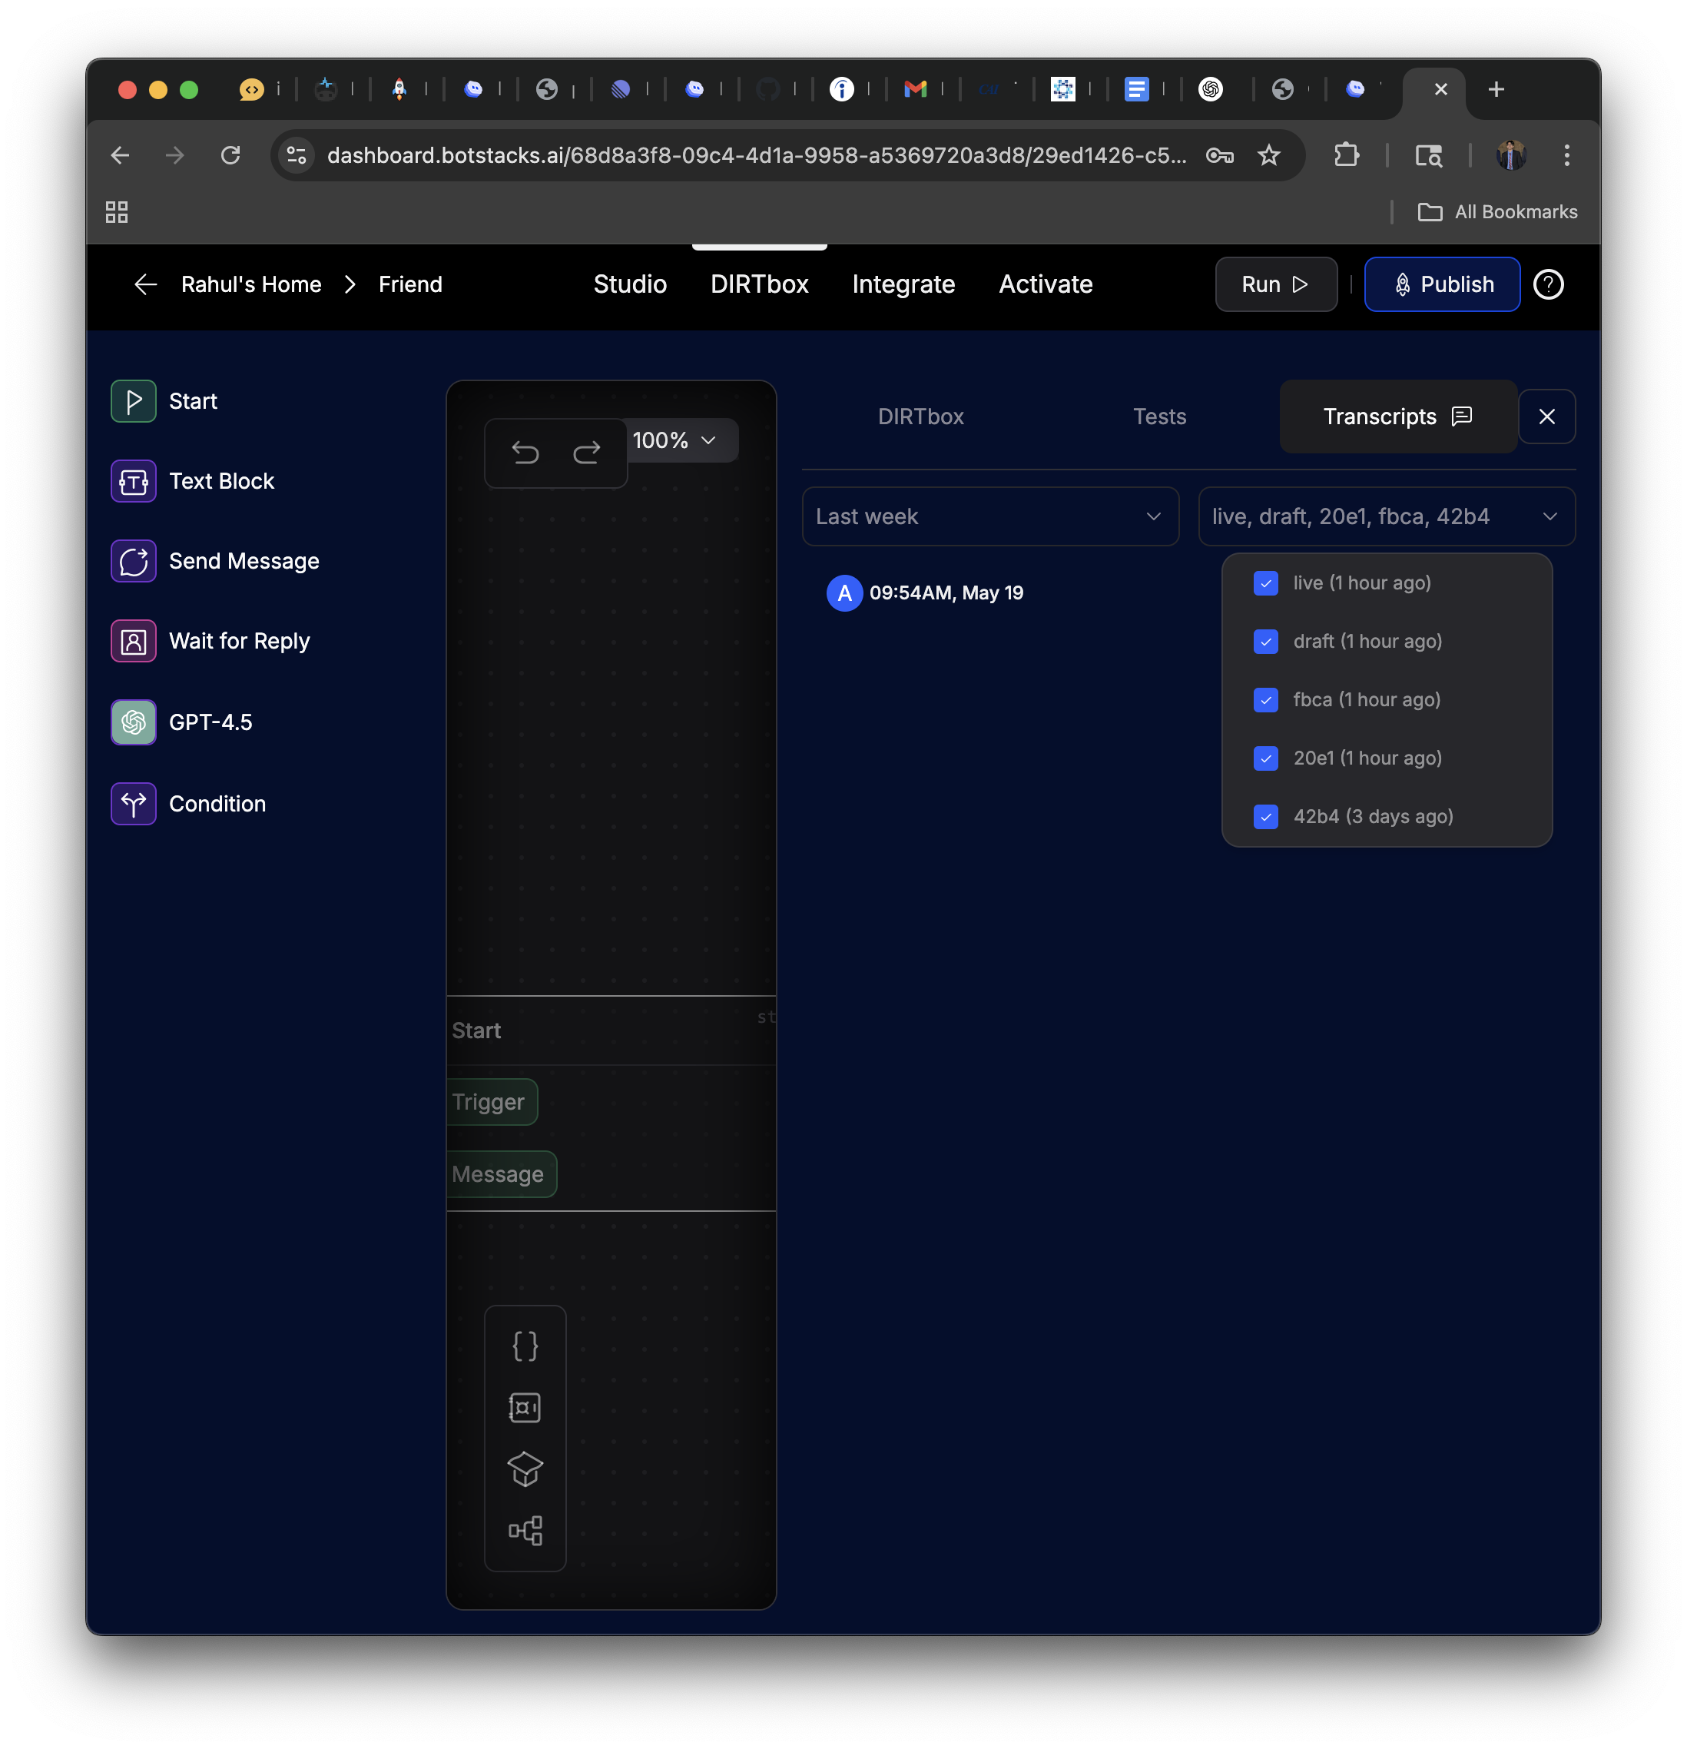Viewport: 1687px width, 1749px height.
Task: Open the Studio section
Action: pos(630,284)
